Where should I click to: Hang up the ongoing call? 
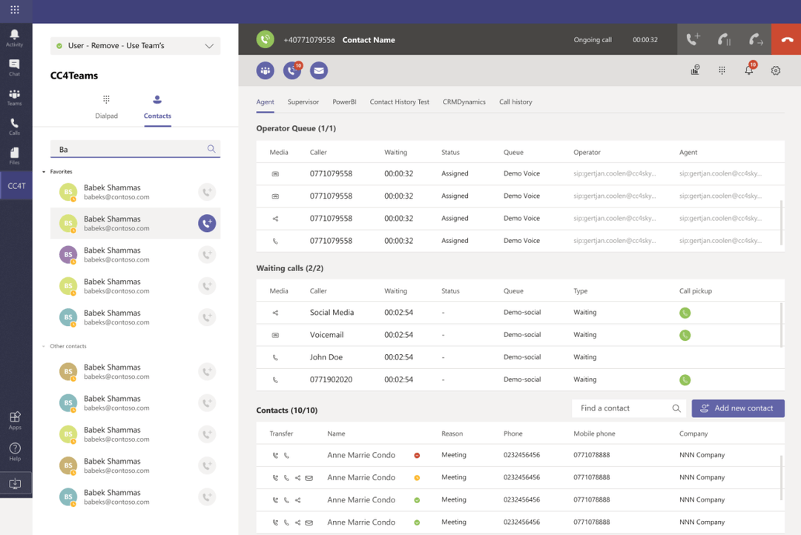(785, 39)
